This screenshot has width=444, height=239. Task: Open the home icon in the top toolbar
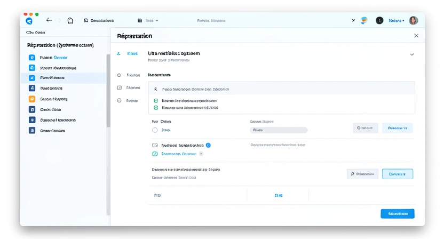[x=70, y=20]
